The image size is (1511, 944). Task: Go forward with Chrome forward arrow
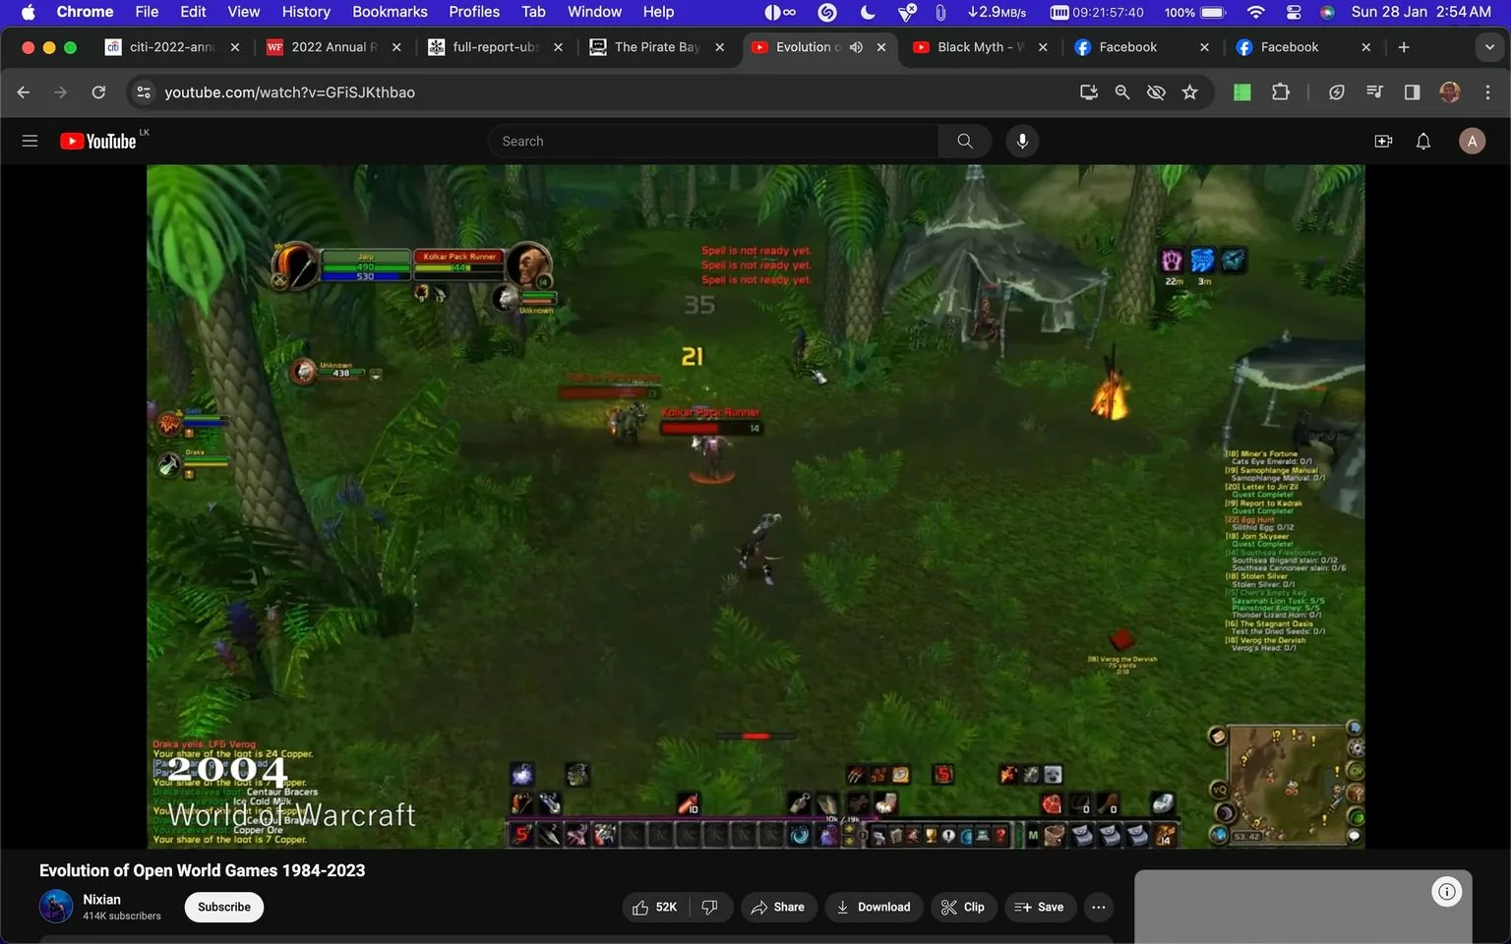[x=61, y=92]
